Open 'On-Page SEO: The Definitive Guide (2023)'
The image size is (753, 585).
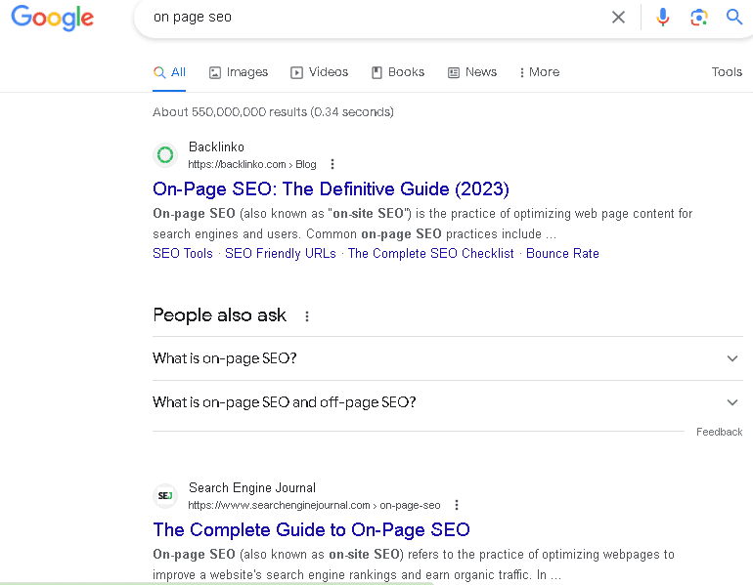coord(331,188)
